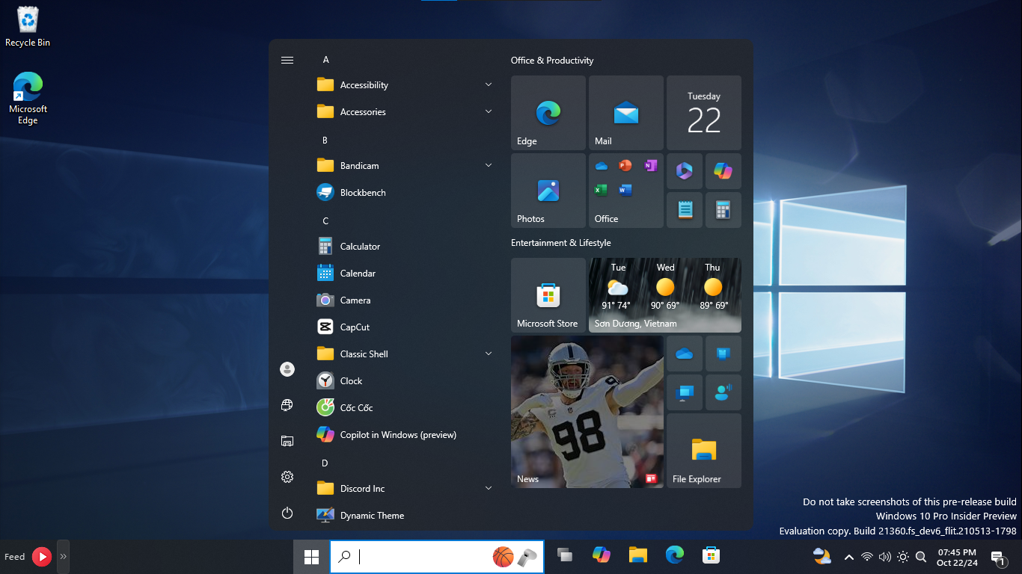The image size is (1022, 574).
Task: Open the Calendar tile showing Tuesday 22
Action: coord(704,113)
